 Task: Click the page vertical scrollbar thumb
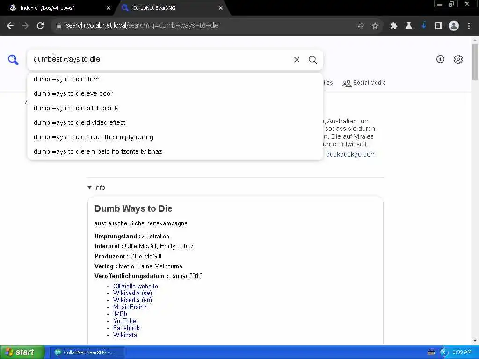tap(475, 62)
